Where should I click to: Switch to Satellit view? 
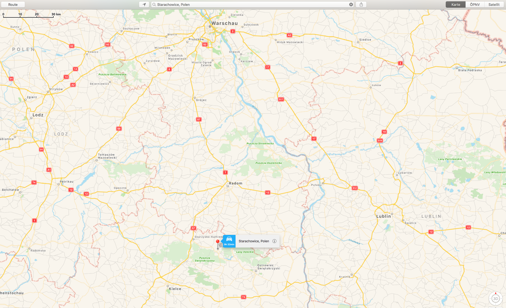[494, 4]
